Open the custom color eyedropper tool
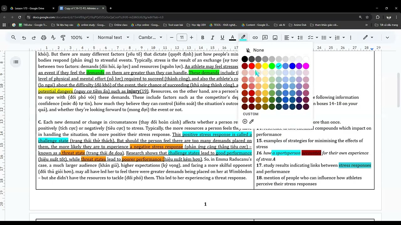 tap(251, 122)
